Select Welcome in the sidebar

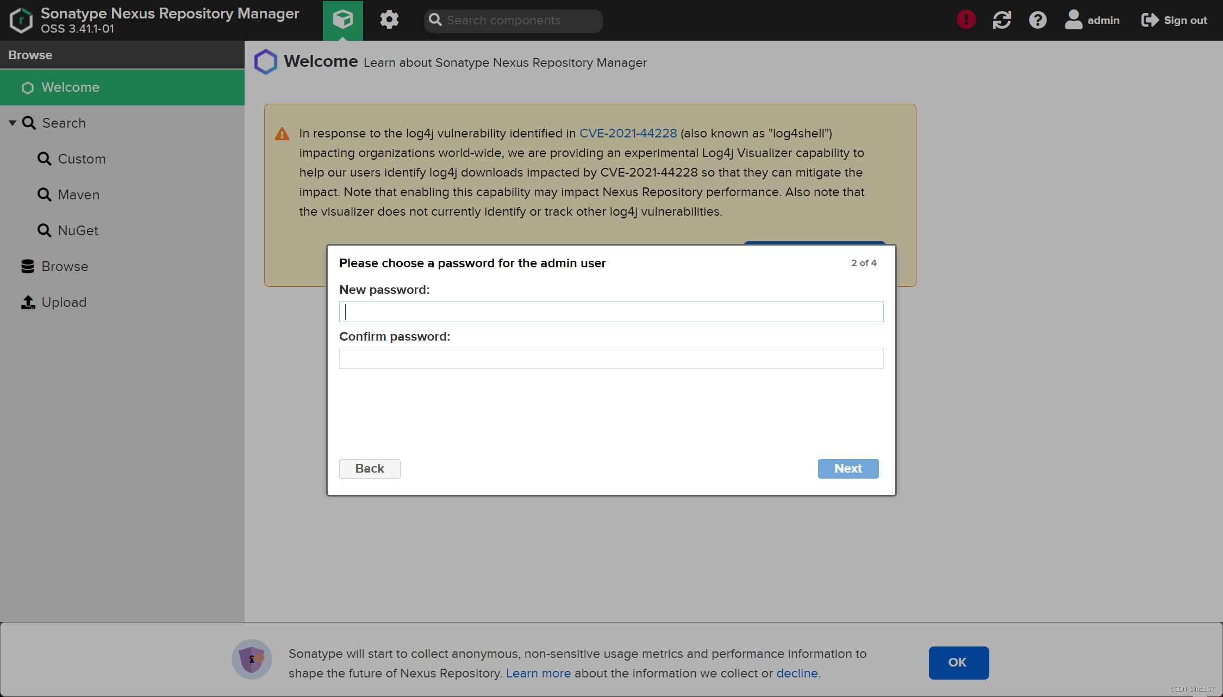pyautogui.click(x=122, y=87)
